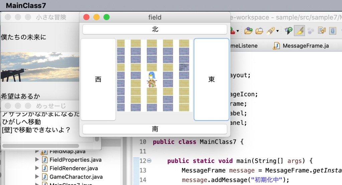Expand GameCharactor.java tree node
The height and width of the screenshot is (185, 342).
[37, 177]
